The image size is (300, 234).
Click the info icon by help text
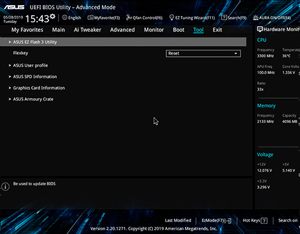pos(5,187)
